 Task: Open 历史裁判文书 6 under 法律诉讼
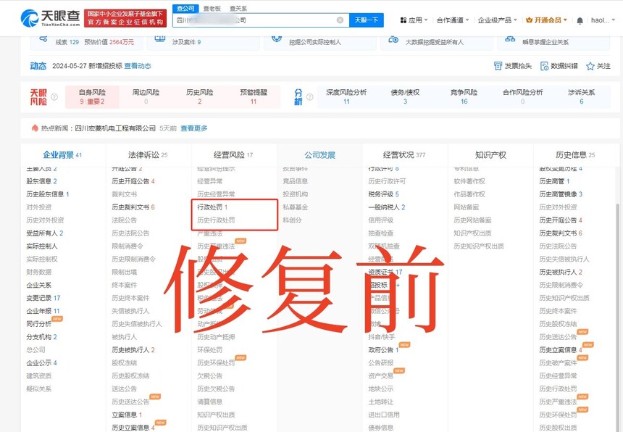click(x=133, y=207)
